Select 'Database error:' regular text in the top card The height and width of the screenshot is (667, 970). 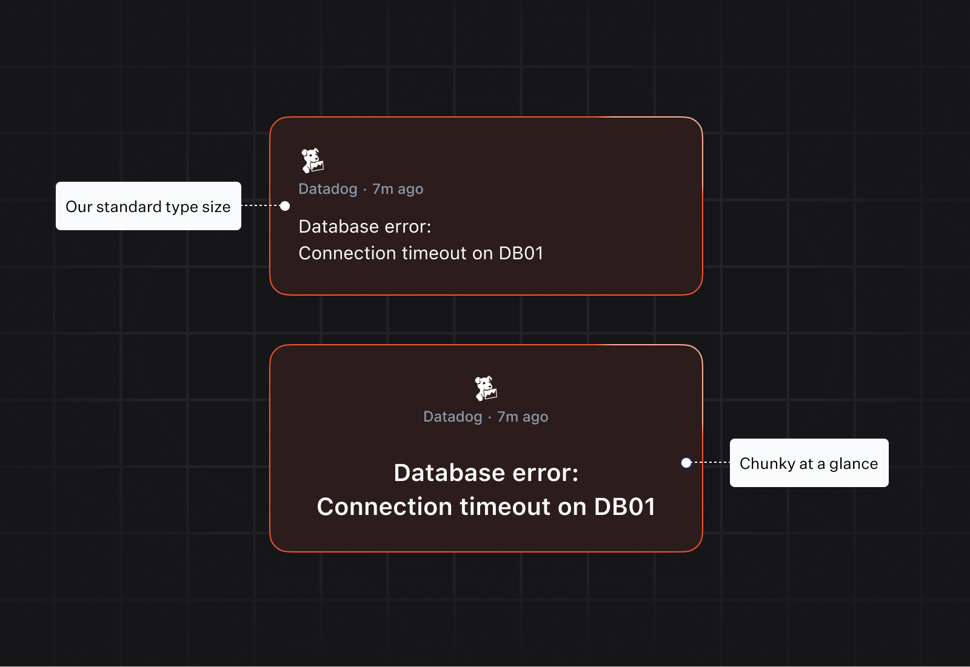[365, 227]
